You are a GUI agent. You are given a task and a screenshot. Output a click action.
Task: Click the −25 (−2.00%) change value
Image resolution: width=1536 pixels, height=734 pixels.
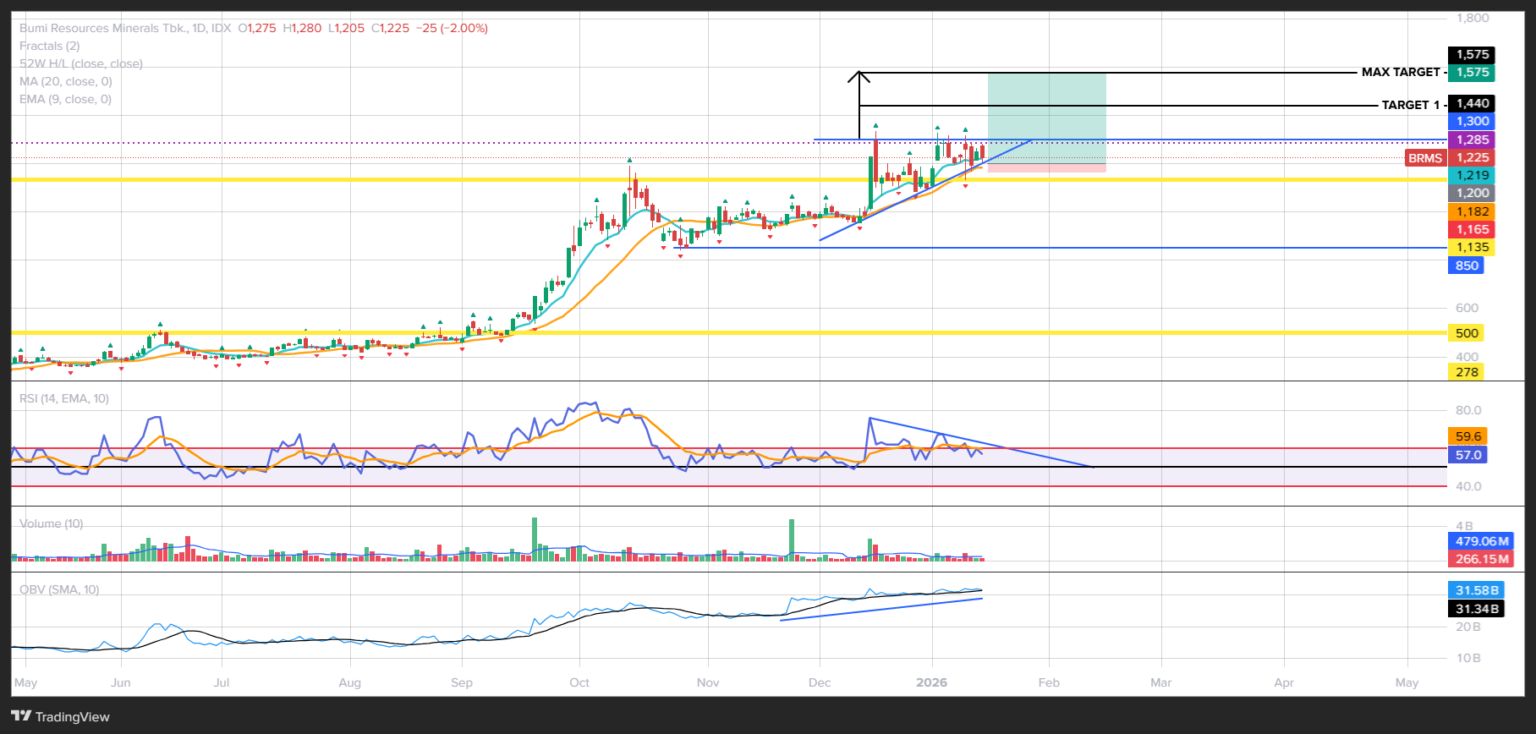tap(453, 28)
